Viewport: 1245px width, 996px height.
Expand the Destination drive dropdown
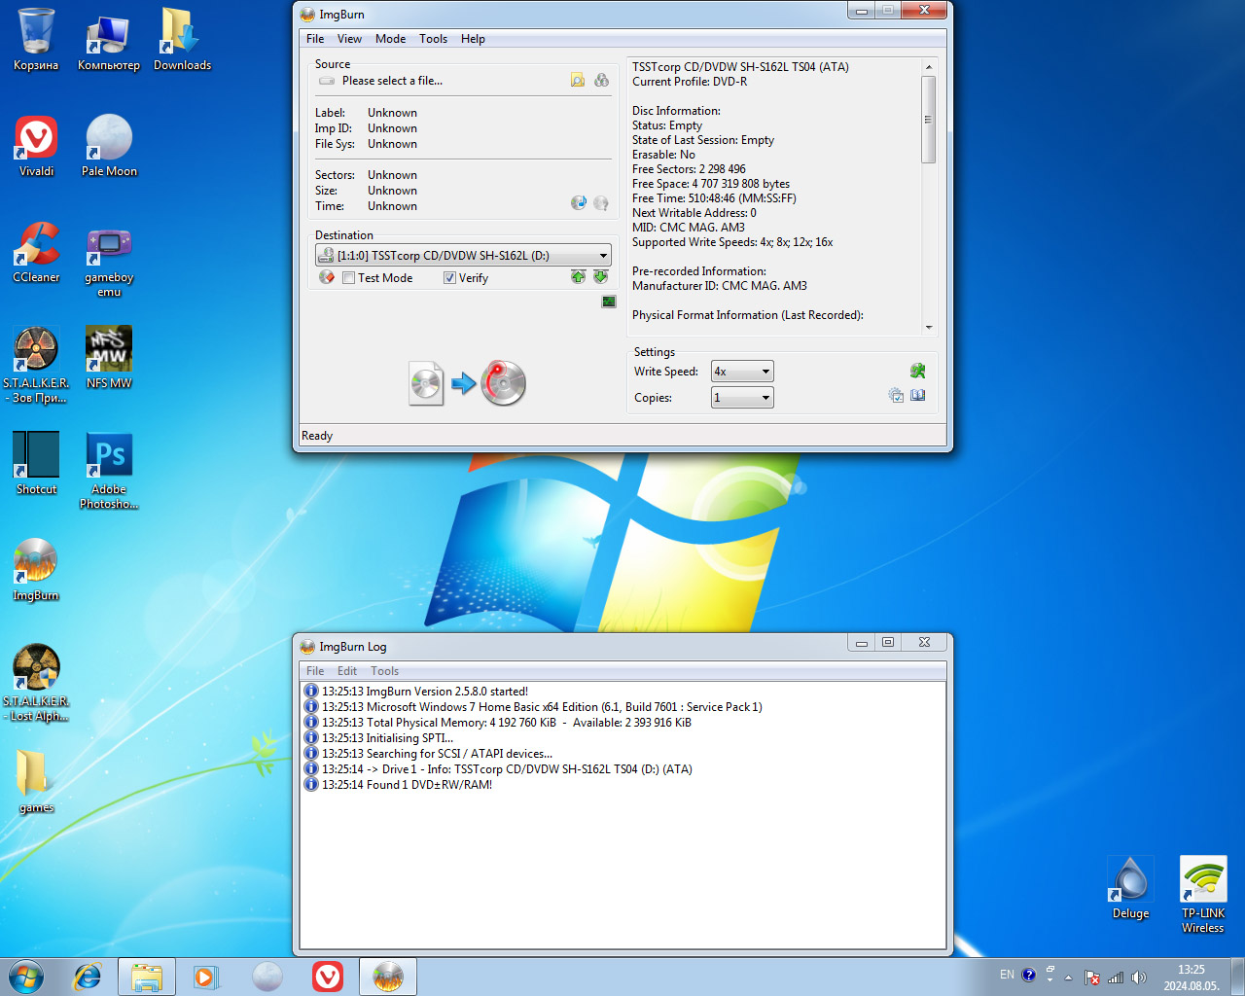(463, 255)
